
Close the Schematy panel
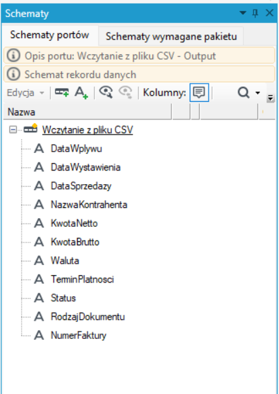click(x=270, y=13)
